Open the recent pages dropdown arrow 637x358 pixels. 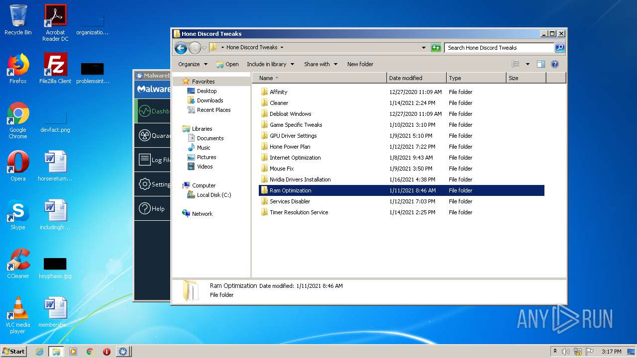(x=204, y=48)
